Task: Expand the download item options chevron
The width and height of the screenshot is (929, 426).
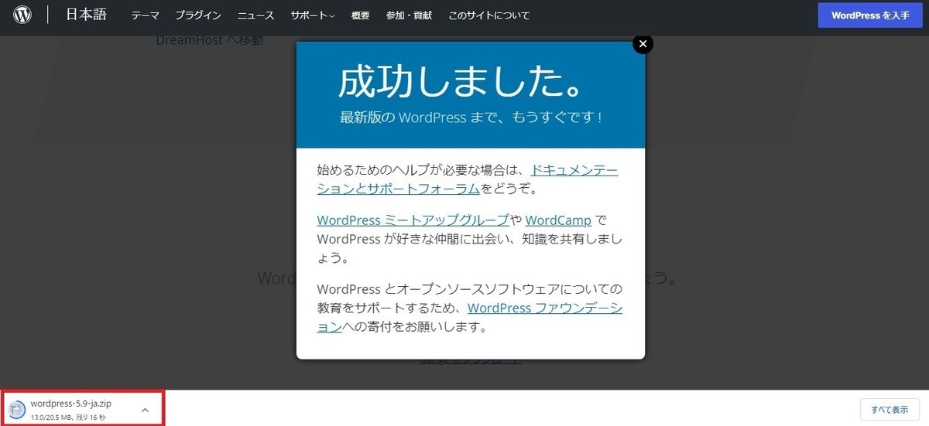Action: [145, 410]
